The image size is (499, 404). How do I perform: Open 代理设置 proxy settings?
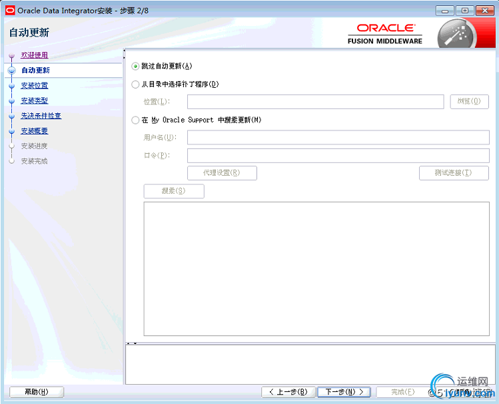[222, 173]
